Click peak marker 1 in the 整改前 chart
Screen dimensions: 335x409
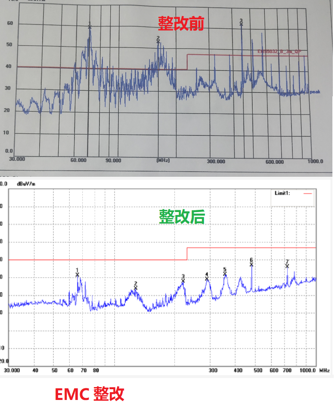click(x=90, y=26)
